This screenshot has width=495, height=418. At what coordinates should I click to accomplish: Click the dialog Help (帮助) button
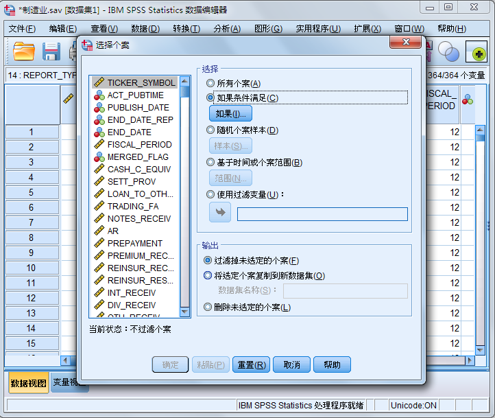[x=332, y=365]
